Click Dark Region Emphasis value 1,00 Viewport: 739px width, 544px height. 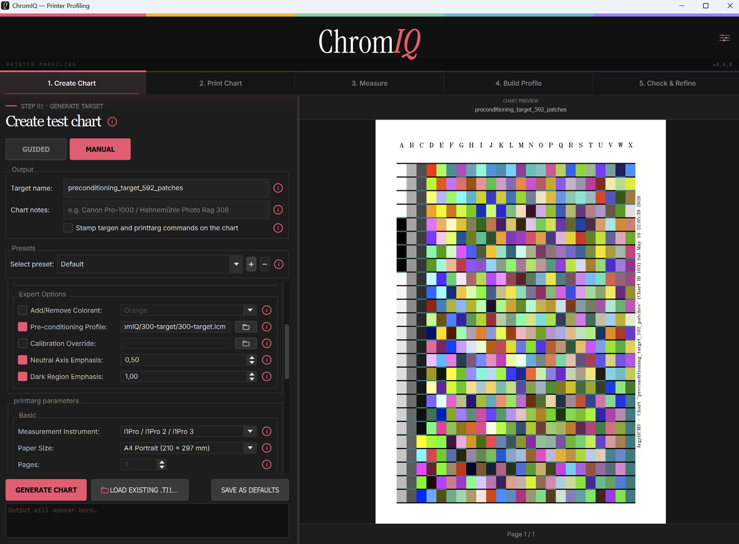point(183,376)
